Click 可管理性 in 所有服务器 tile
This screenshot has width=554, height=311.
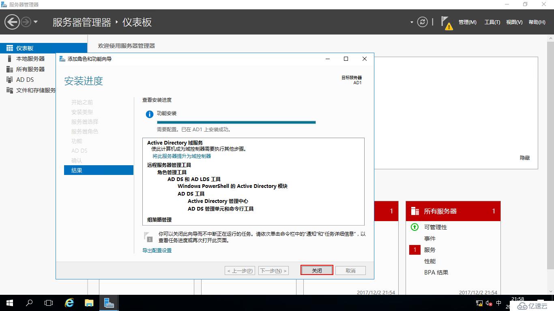[436, 227]
